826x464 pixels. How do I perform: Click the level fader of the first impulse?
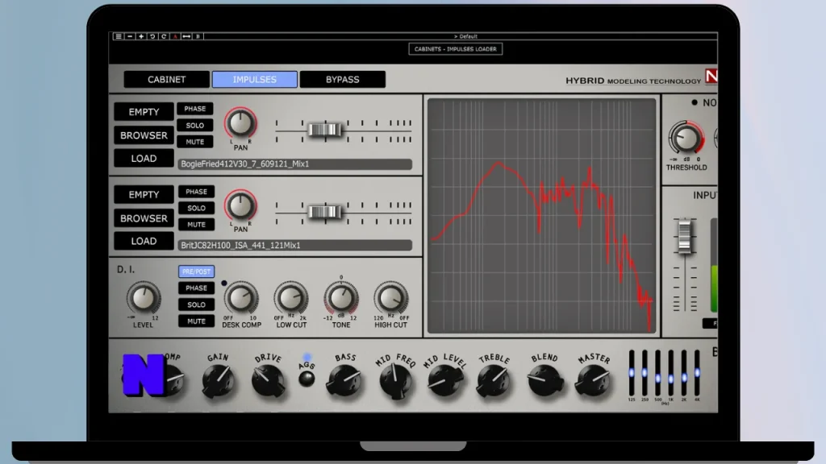324,130
